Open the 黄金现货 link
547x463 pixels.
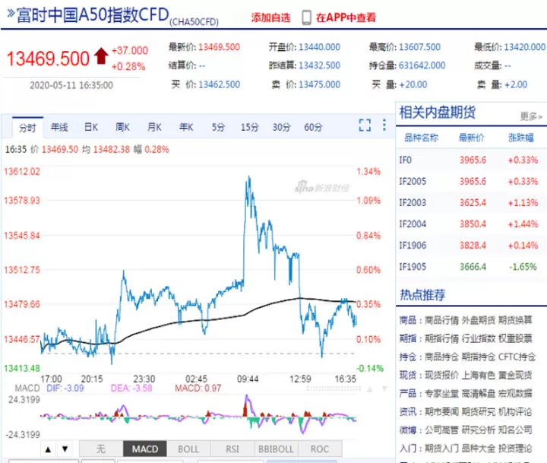515,375
